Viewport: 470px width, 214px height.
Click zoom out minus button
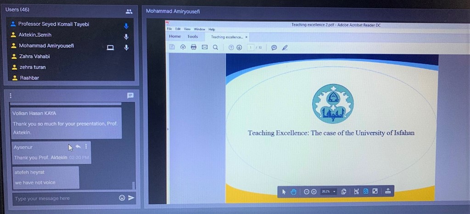tap(306, 192)
